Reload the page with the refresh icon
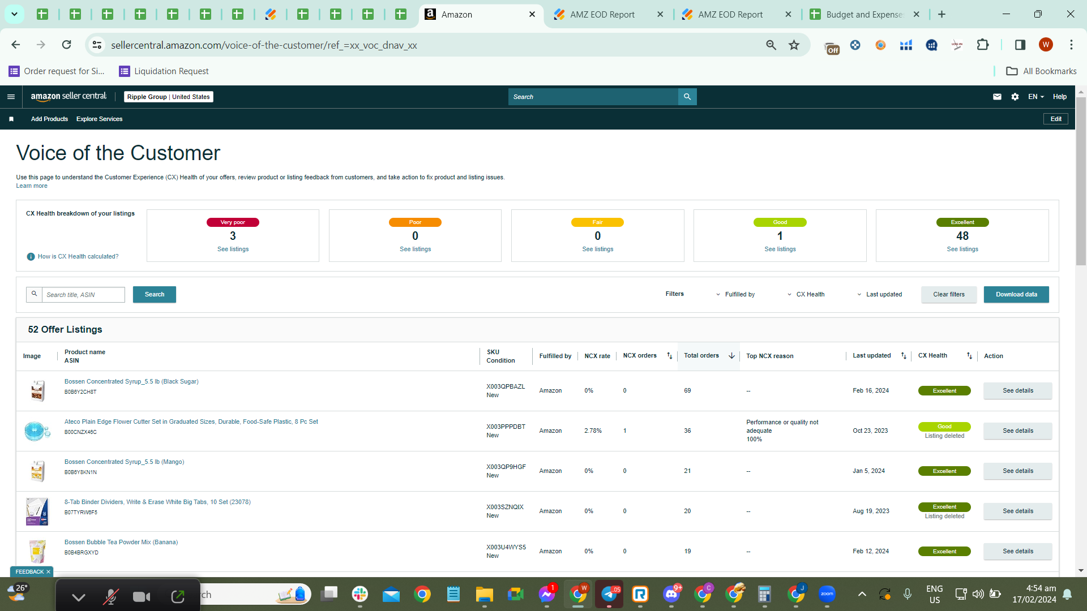 tap(67, 45)
